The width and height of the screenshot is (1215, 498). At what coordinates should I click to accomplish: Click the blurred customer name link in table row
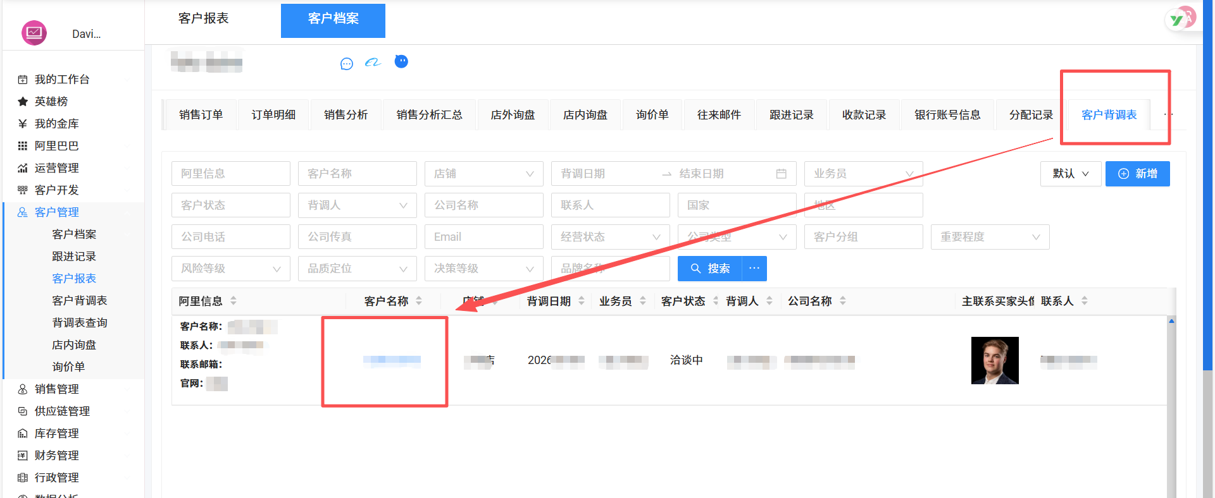pyautogui.click(x=392, y=360)
